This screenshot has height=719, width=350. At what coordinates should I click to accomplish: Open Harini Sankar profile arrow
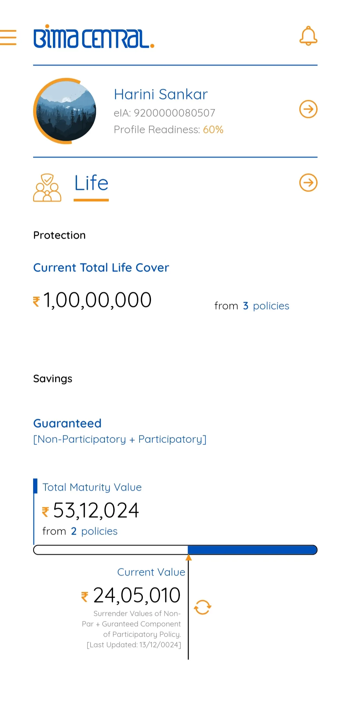point(308,109)
